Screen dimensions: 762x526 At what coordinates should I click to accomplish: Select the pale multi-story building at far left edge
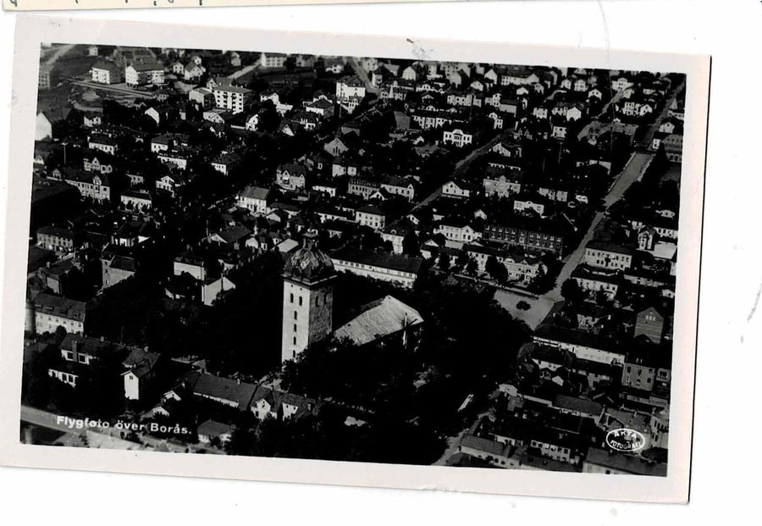click(x=58, y=314)
